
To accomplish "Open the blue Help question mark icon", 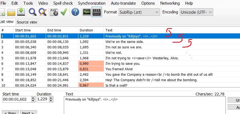I will [75, 12].
